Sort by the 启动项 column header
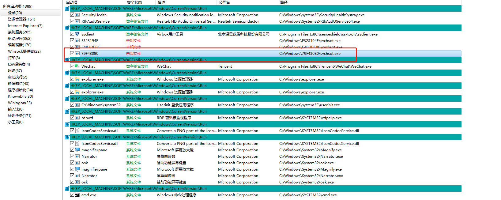This screenshot has width=501, height=200. tap(72, 2)
